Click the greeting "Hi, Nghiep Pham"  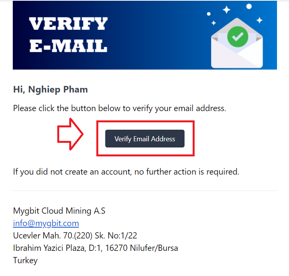50,89
